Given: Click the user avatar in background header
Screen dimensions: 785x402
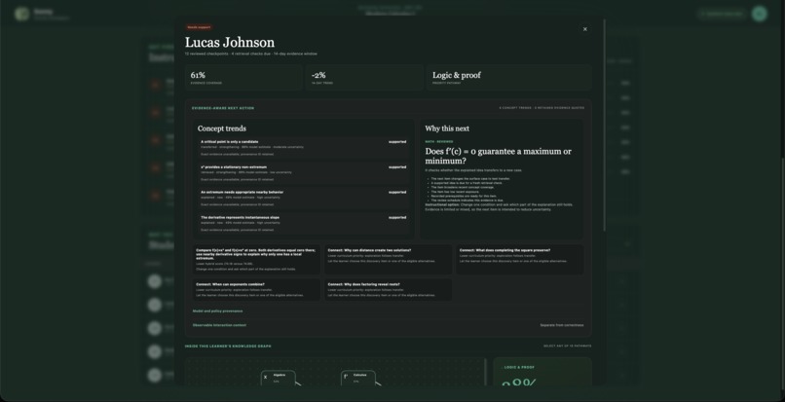Looking at the screenshot, I should (760, 14).
